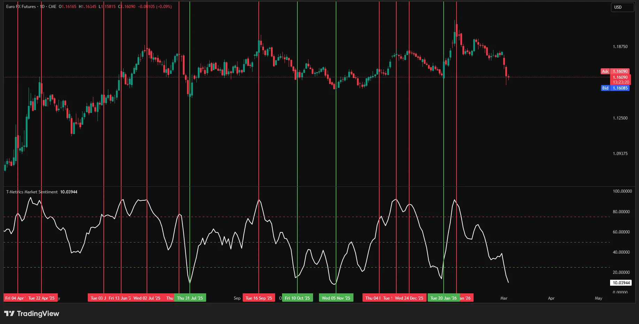The image size is (639, 324).
Task: Click the 13:23:20 countdown timer
Action: 620,83
